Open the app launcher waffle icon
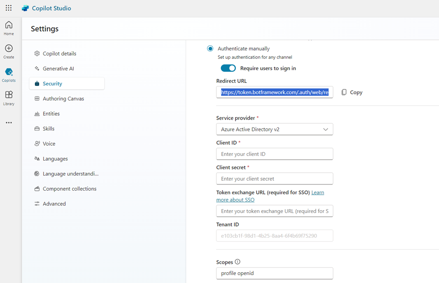This screenshot has height=283, width=439. pyautogui.click(x=8, y=8)
